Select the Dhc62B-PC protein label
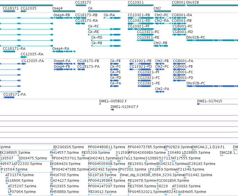Screen dimensions: 238x196 tap(196, 83)
